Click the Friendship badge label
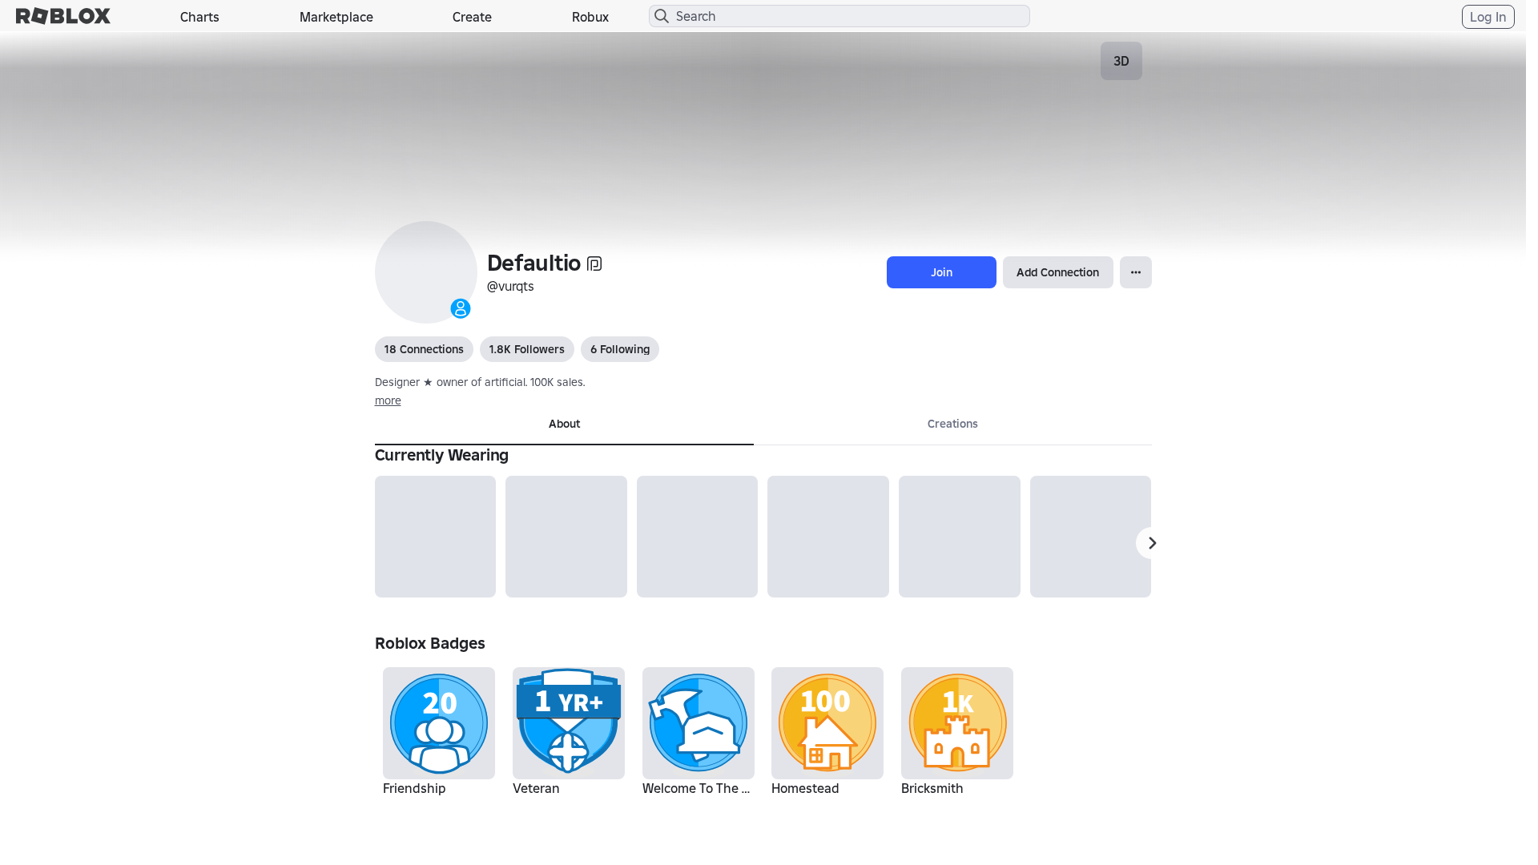The height and width of the screenshot is (865, 1538). coord(414,788)
